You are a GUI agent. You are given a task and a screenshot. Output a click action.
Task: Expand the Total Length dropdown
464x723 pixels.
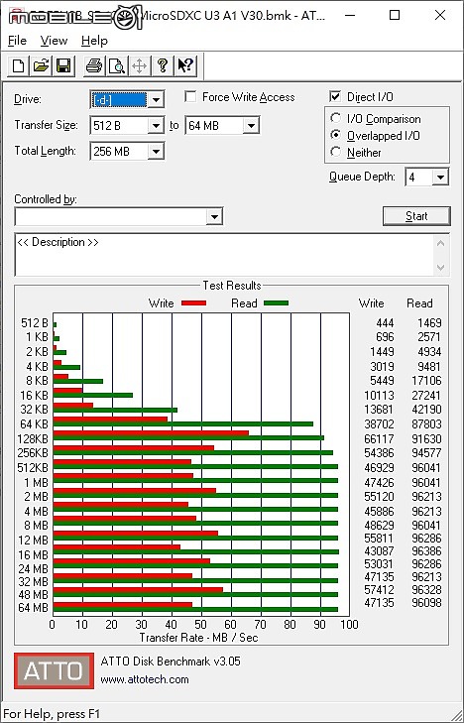(157, 151)
